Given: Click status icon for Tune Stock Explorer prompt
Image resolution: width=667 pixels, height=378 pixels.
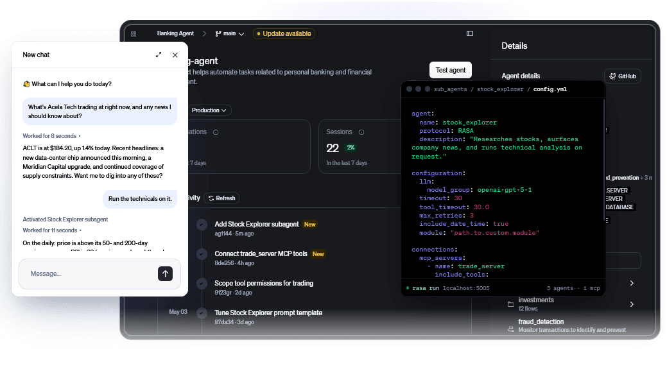Looking at the screenshot, I should [x=202, y=313].
